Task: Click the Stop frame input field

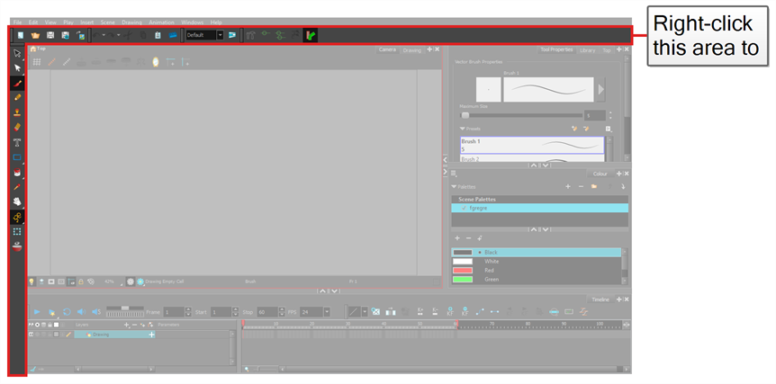Action: [x=267, y=311]
